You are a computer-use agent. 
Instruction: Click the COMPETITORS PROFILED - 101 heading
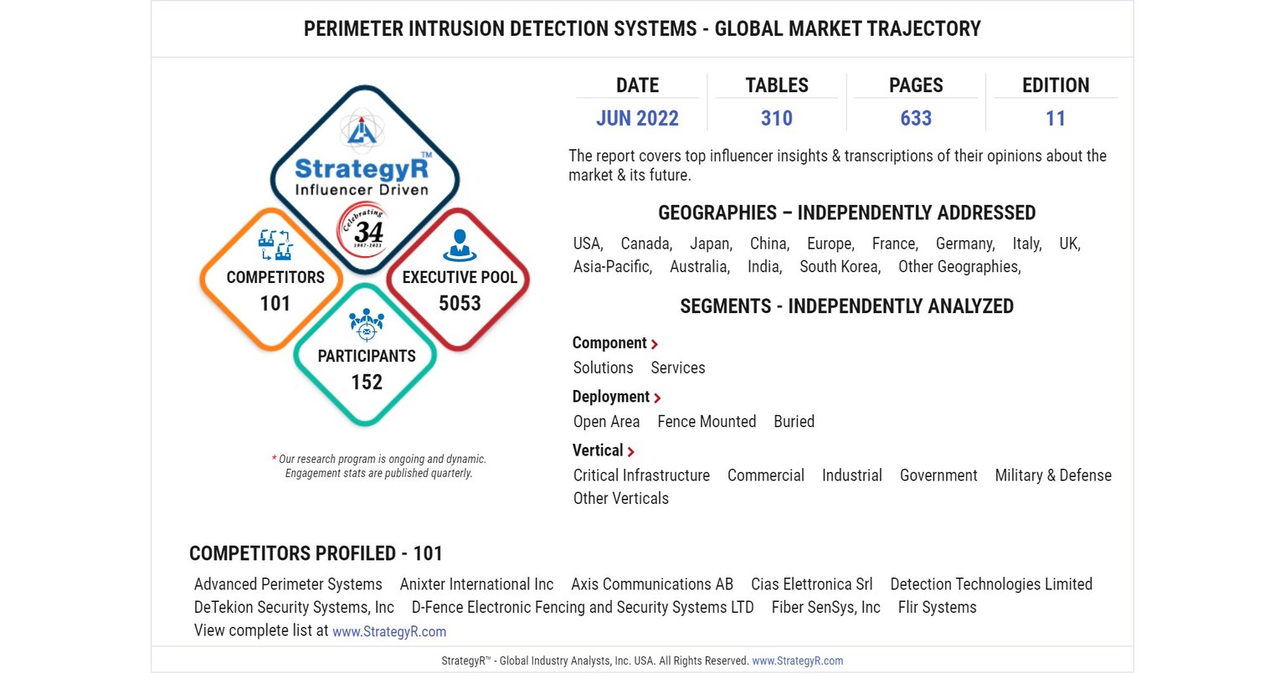316,553
